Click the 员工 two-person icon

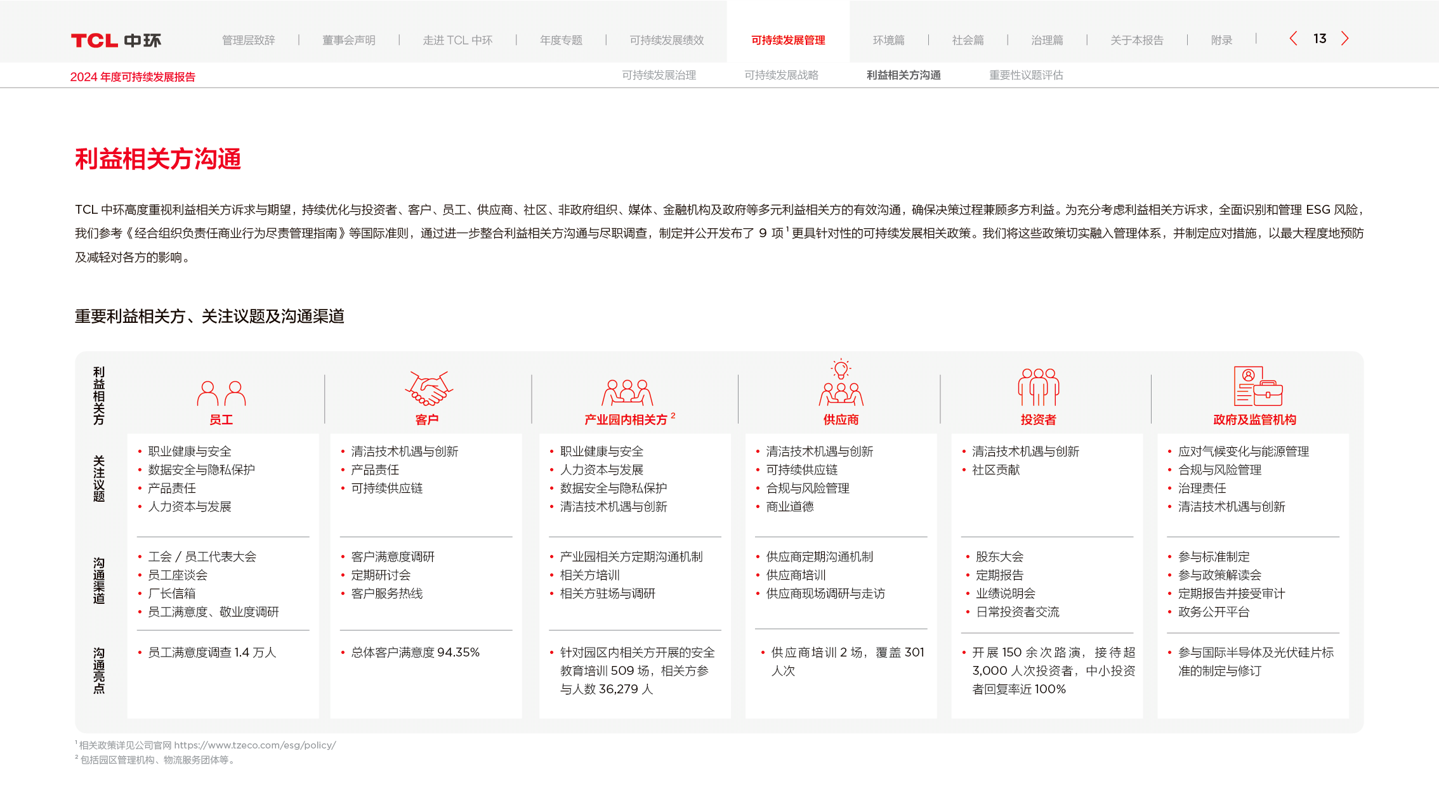click(221, 393)
